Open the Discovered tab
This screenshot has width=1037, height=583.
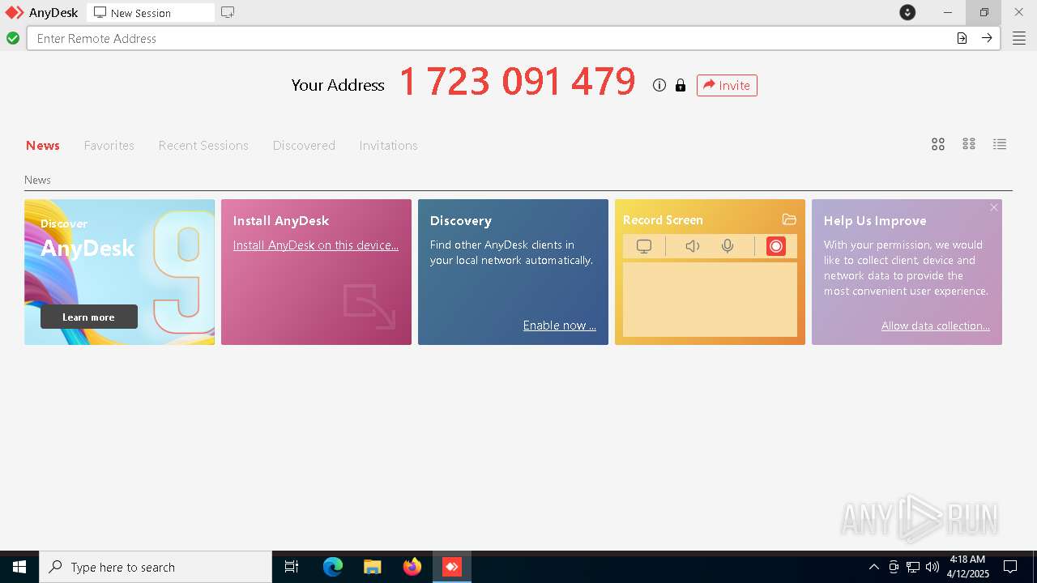[x=304, y=146]
